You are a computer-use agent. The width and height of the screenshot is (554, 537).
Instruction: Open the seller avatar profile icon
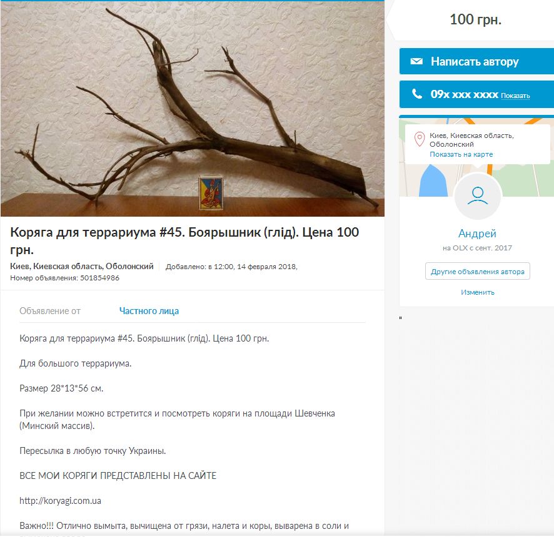(477, 196)
